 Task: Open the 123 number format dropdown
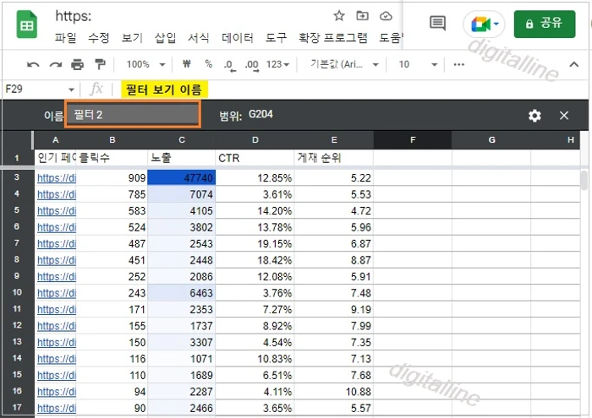pos(277,64)
